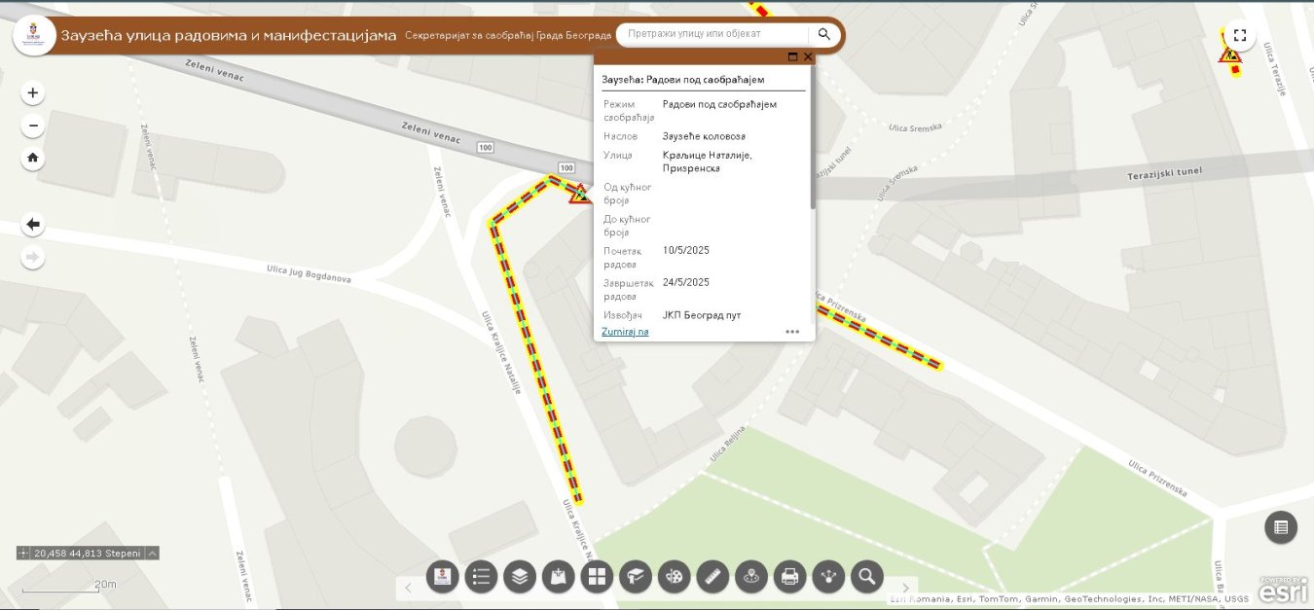The image size is (1314, 610).
Task: Go to the previous map extent
Action: click(33, 225)
